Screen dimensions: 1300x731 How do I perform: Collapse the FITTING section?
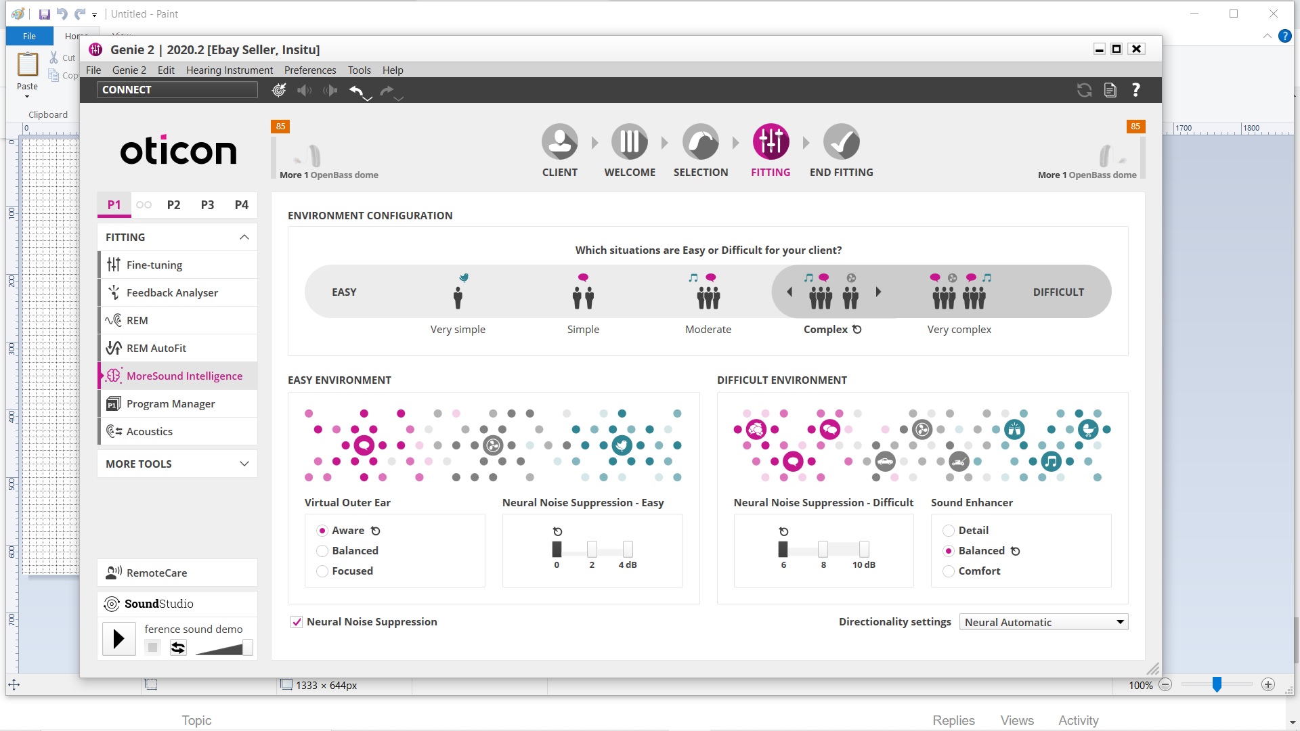[x=244, y=237]
